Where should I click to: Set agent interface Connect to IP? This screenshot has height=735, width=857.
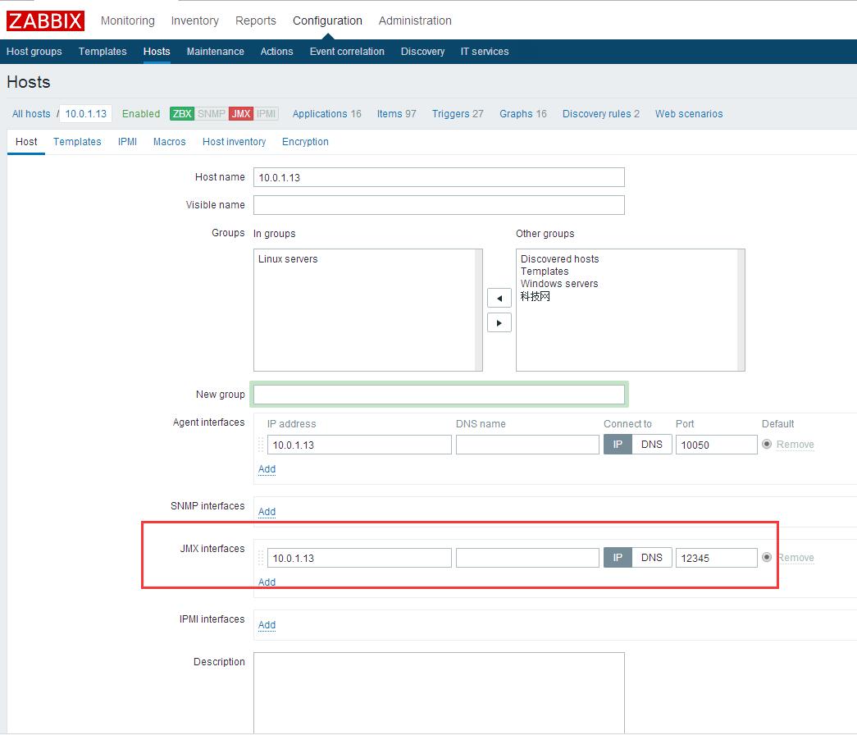[618, 445]
